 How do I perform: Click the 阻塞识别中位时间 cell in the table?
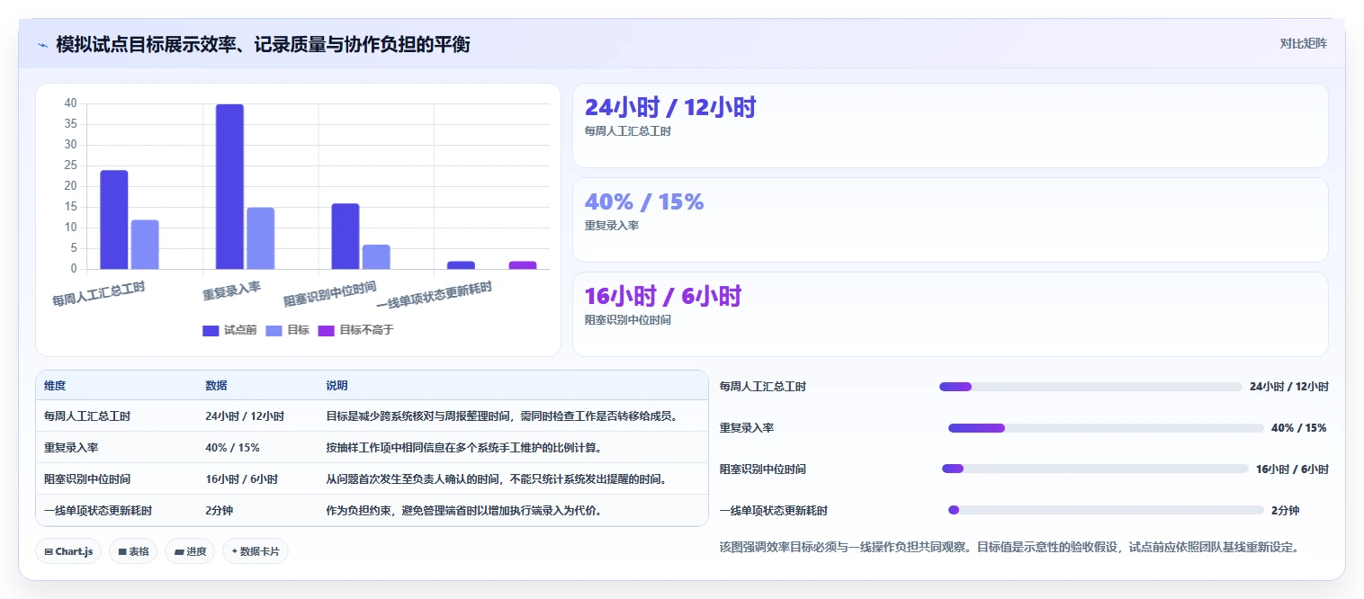point(87,479)
